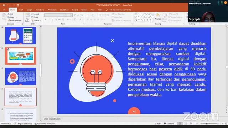Click Clear All Formatting icon
Viewport: 228px width, 128px height.
[x=82, y=15]
